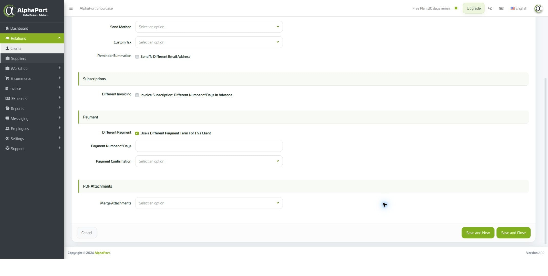This screenshot has height=276, width=548.
Task: Go to Suppliers in sidebar
Action: click(x=32, y=58)
